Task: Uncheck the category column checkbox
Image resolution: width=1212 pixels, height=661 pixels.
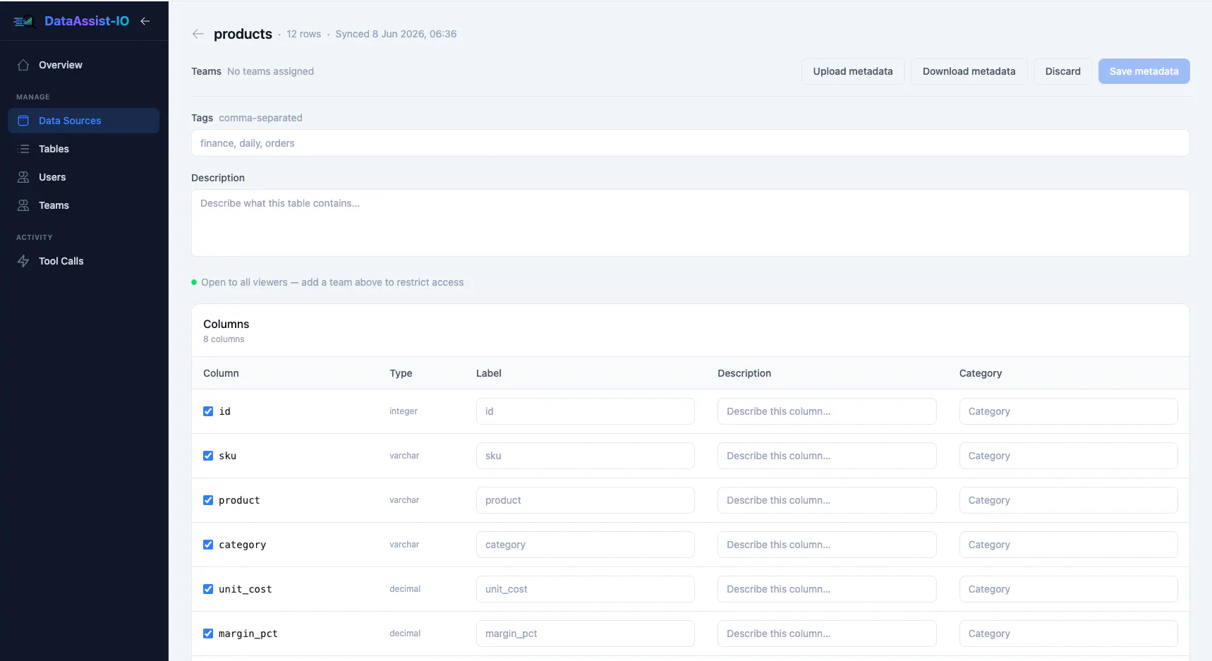Action: [x=208, y=545]
